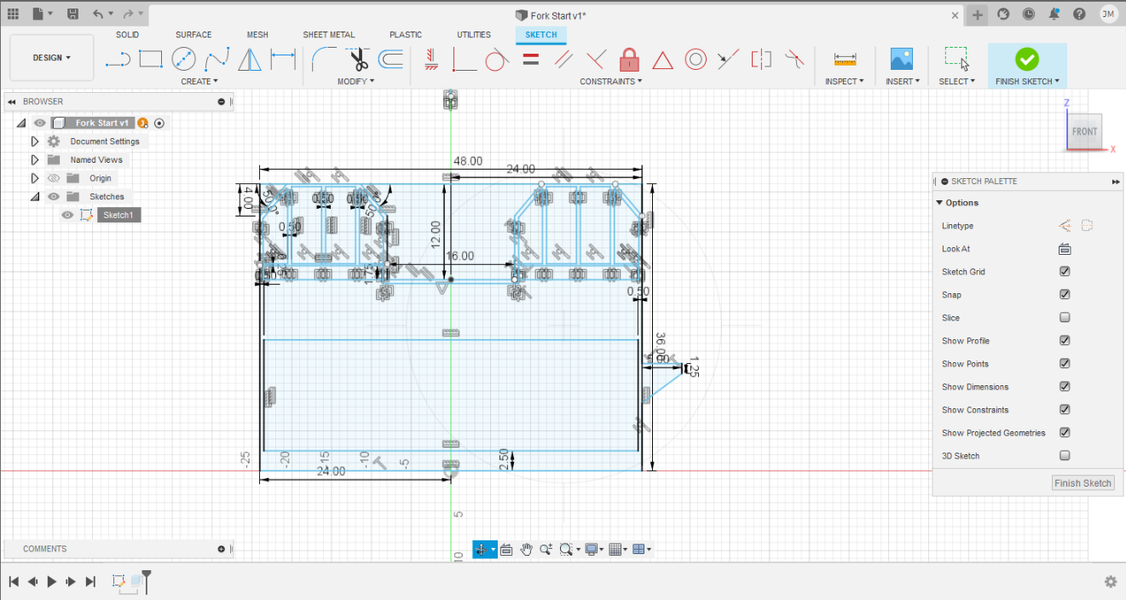The height and width of the screenshot is (600, 1126).
Task: Select the 2-Point Rectangle tool
Action: (x=149, y=58)
